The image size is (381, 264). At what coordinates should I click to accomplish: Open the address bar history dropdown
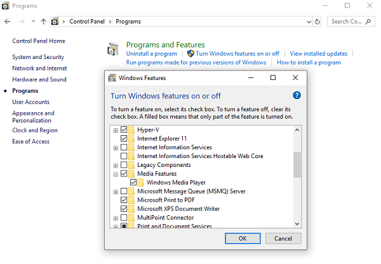point(308,22)
